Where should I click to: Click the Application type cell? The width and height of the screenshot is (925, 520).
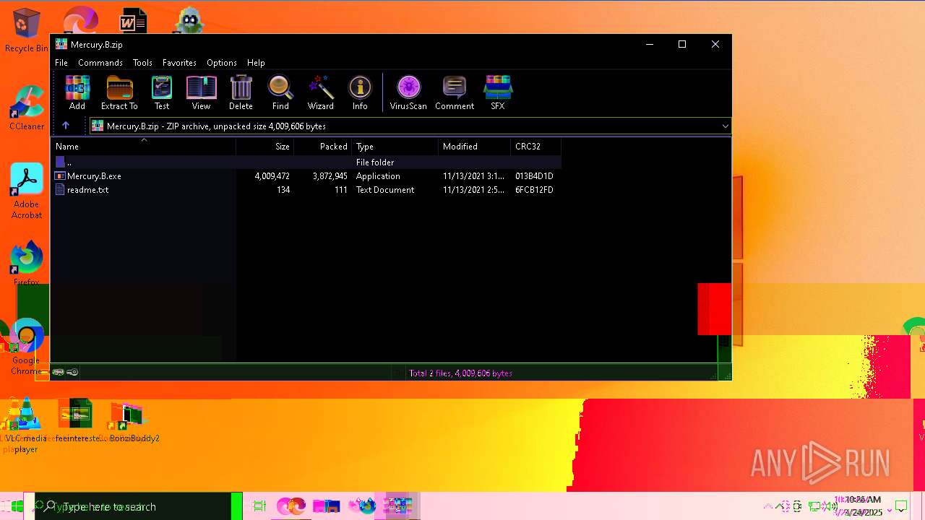tap(378, 176)
